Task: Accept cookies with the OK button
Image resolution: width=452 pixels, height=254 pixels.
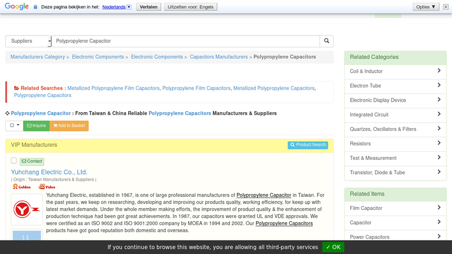Action: [333, 247]
